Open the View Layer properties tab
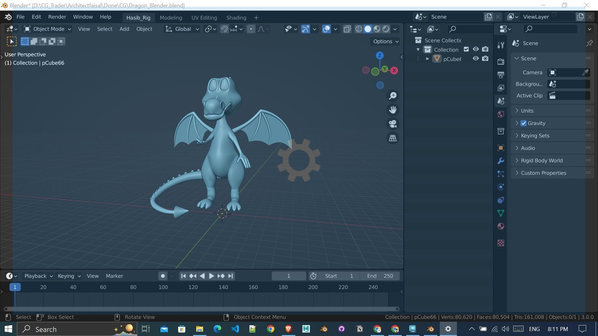The width and height of the screenshot is (598, 336). 501,88
